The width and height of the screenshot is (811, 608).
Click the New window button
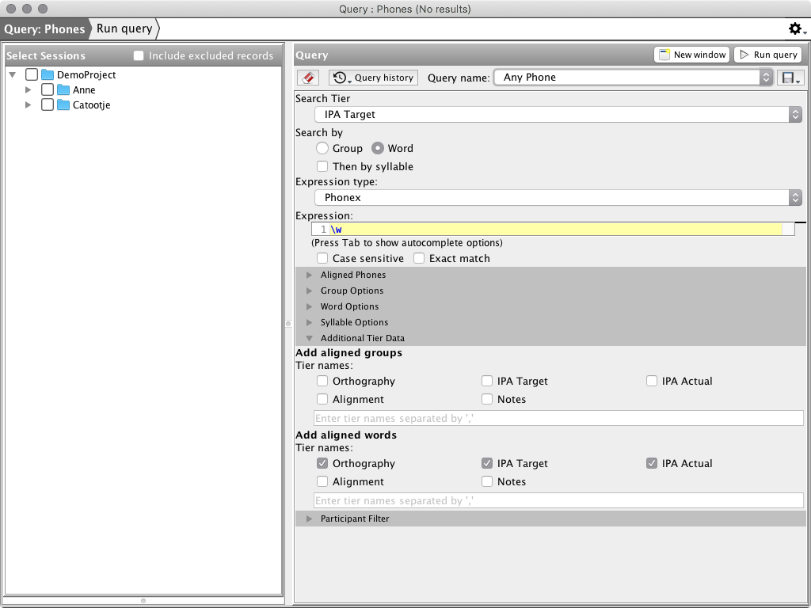pos(691,55)
